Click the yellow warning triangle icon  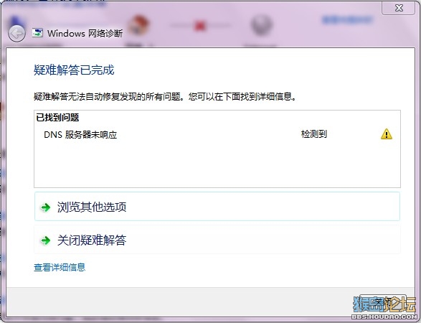click(x=387, y=134)
